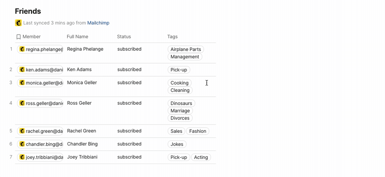Click Mailchimp icon in regina.phelange member chip
Viewport: 385px width, 177px height.
[x=22, y=49]
